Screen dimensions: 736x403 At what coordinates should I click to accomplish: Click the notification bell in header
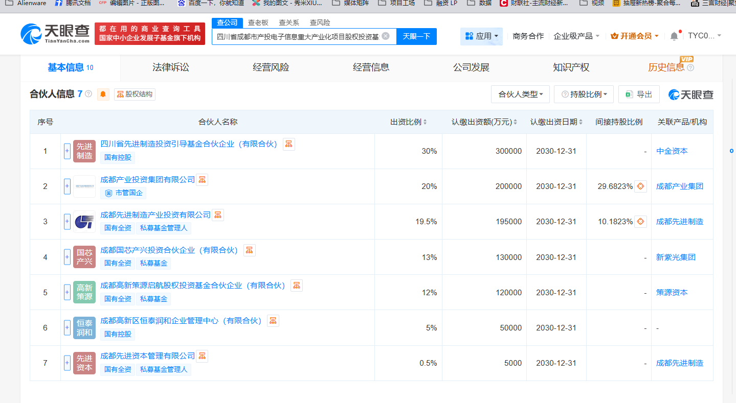point(674,36)
